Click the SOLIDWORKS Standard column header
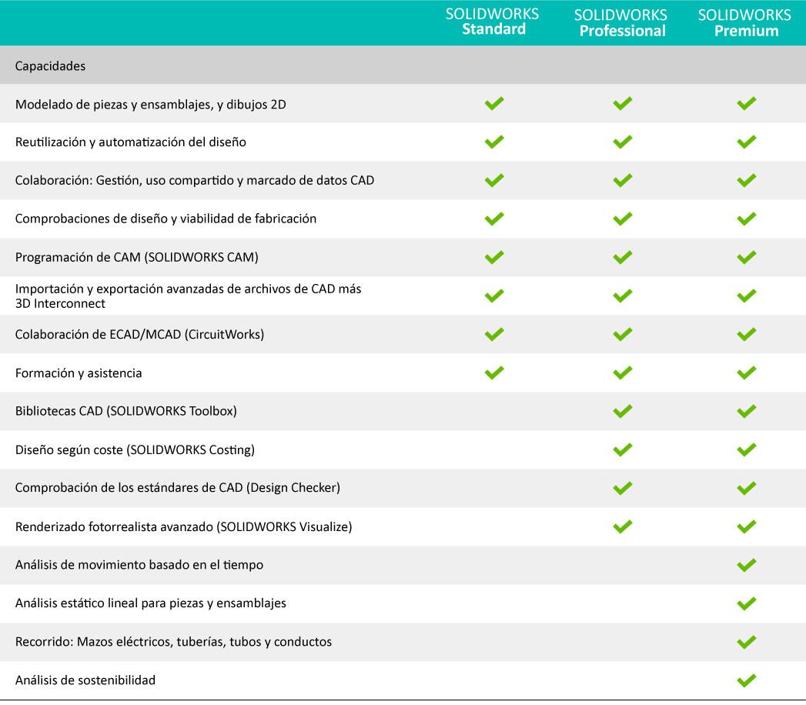The width and height of the screenshot is (806, 705). pyautogui.click(x=493, y=22)
